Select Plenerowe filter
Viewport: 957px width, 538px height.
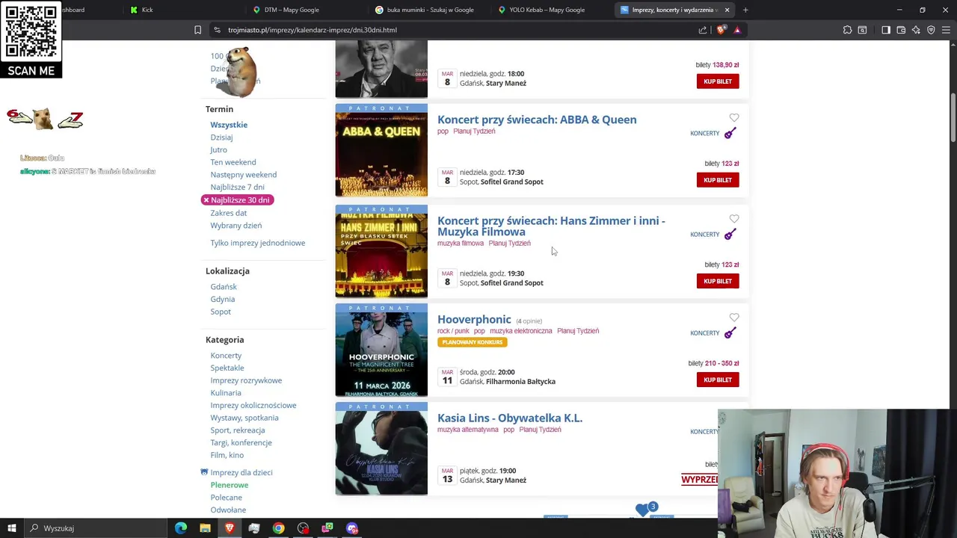230,485
